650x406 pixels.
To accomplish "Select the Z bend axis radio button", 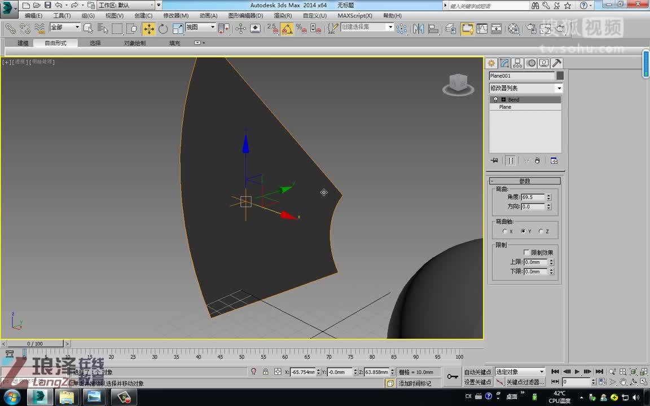I will (x=541, y=231).
